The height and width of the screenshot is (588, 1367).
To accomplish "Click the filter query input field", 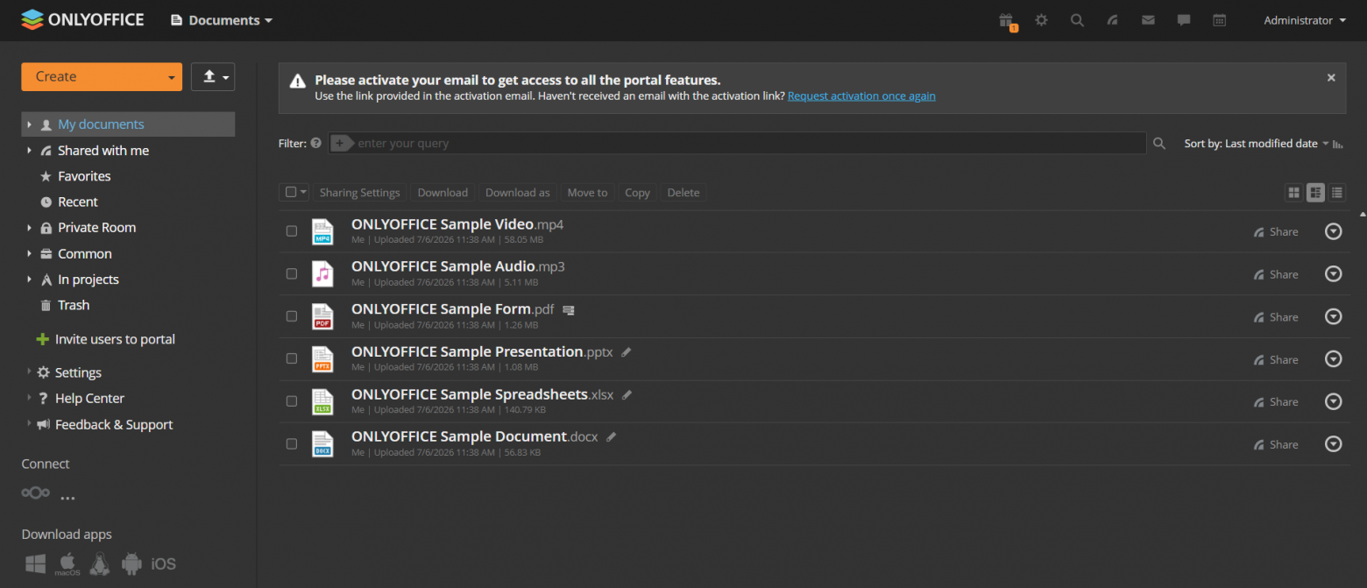I will [x=737, y=143].
